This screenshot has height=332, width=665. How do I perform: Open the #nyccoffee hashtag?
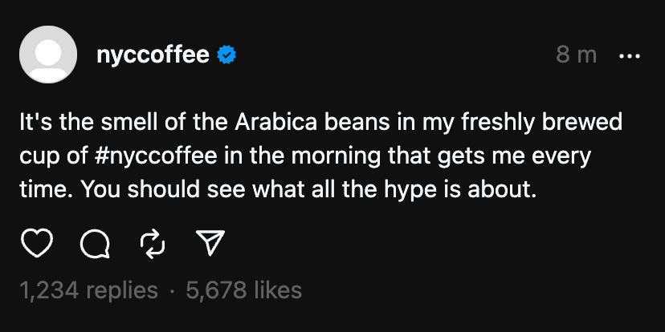pyautogui.click(x=157, y=156)
